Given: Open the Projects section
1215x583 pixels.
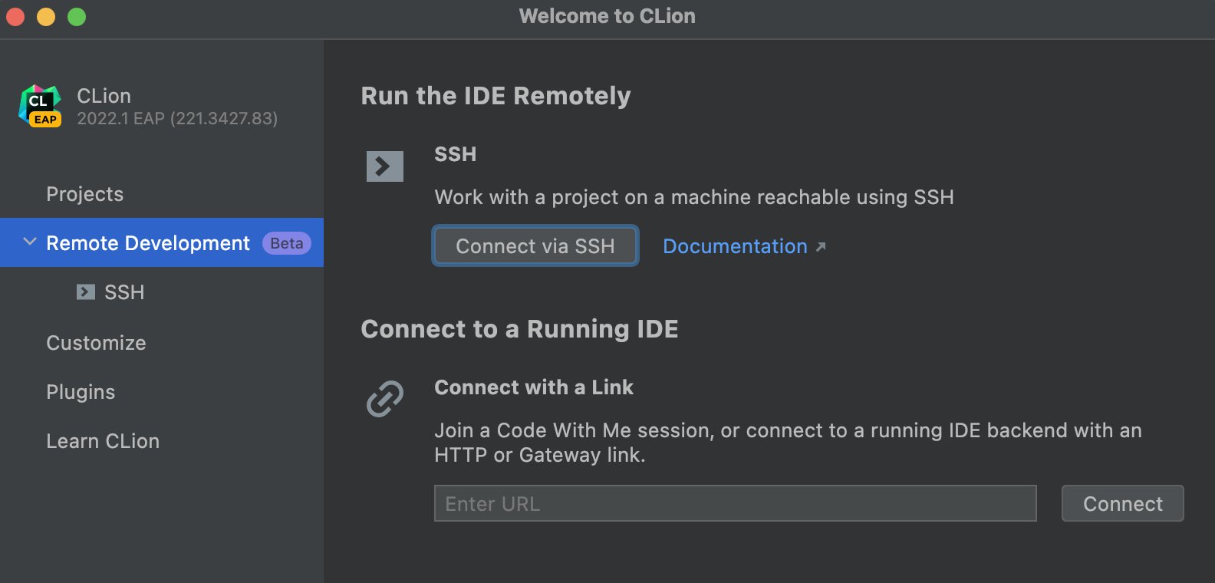Looking at the screenshot, I should [x=85, y=194].
